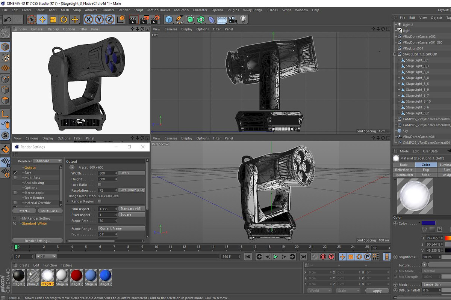Image resolution: width=451 pixels, height=300 pixels.
Task: Open the Array/Modeling green objects icon
Action: click(x=201, y=19)
